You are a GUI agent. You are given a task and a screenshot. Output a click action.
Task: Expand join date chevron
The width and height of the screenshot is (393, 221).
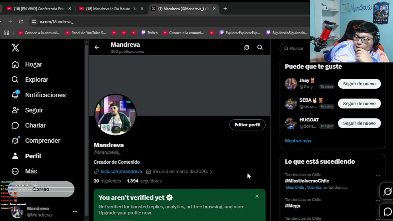(211, 172)
